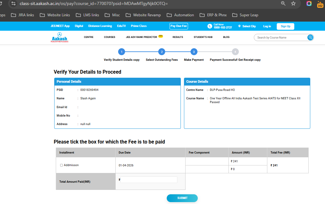Click the colorful circular extension icon
The width and height of the screenshot is (325, 204).
[309, 3]
